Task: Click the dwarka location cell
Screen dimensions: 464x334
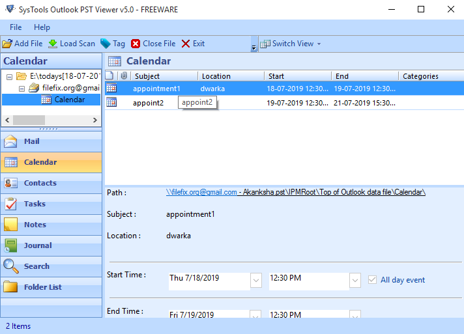Action: tap(212, 89)
